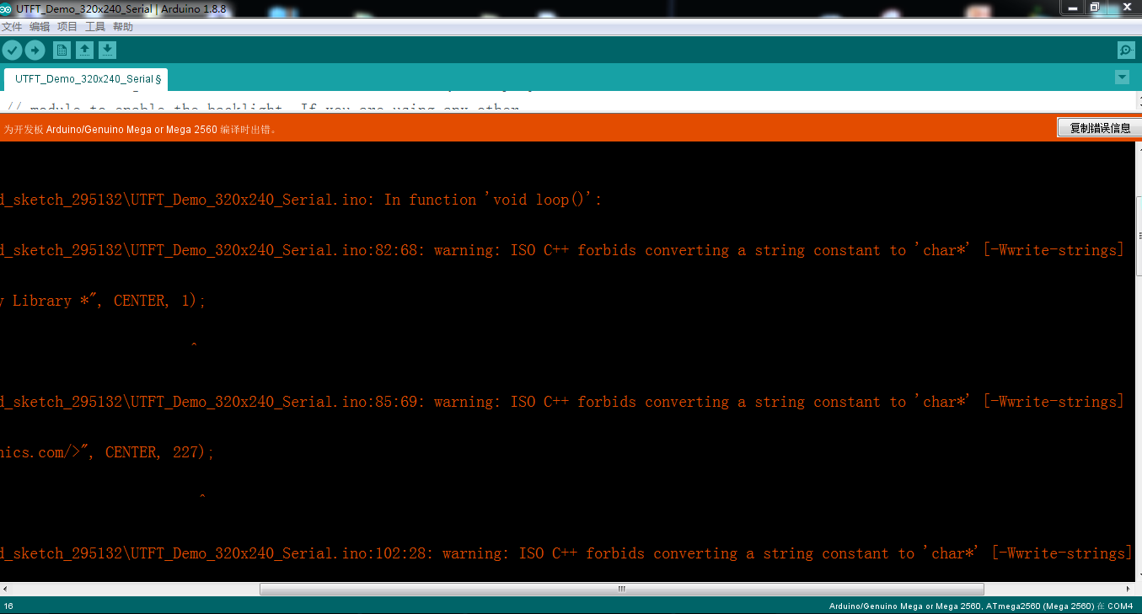Open the 项目 menu

pyautogui.click(x=67, y=27)
